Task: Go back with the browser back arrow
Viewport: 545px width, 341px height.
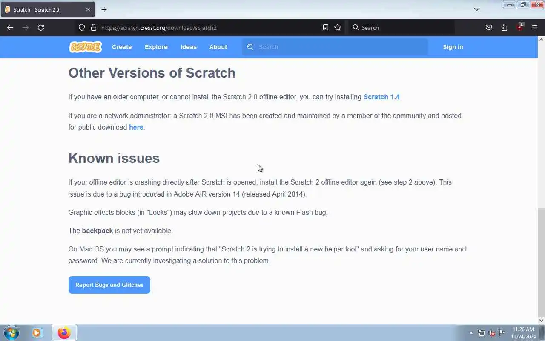Action: [x=10, y=28]
